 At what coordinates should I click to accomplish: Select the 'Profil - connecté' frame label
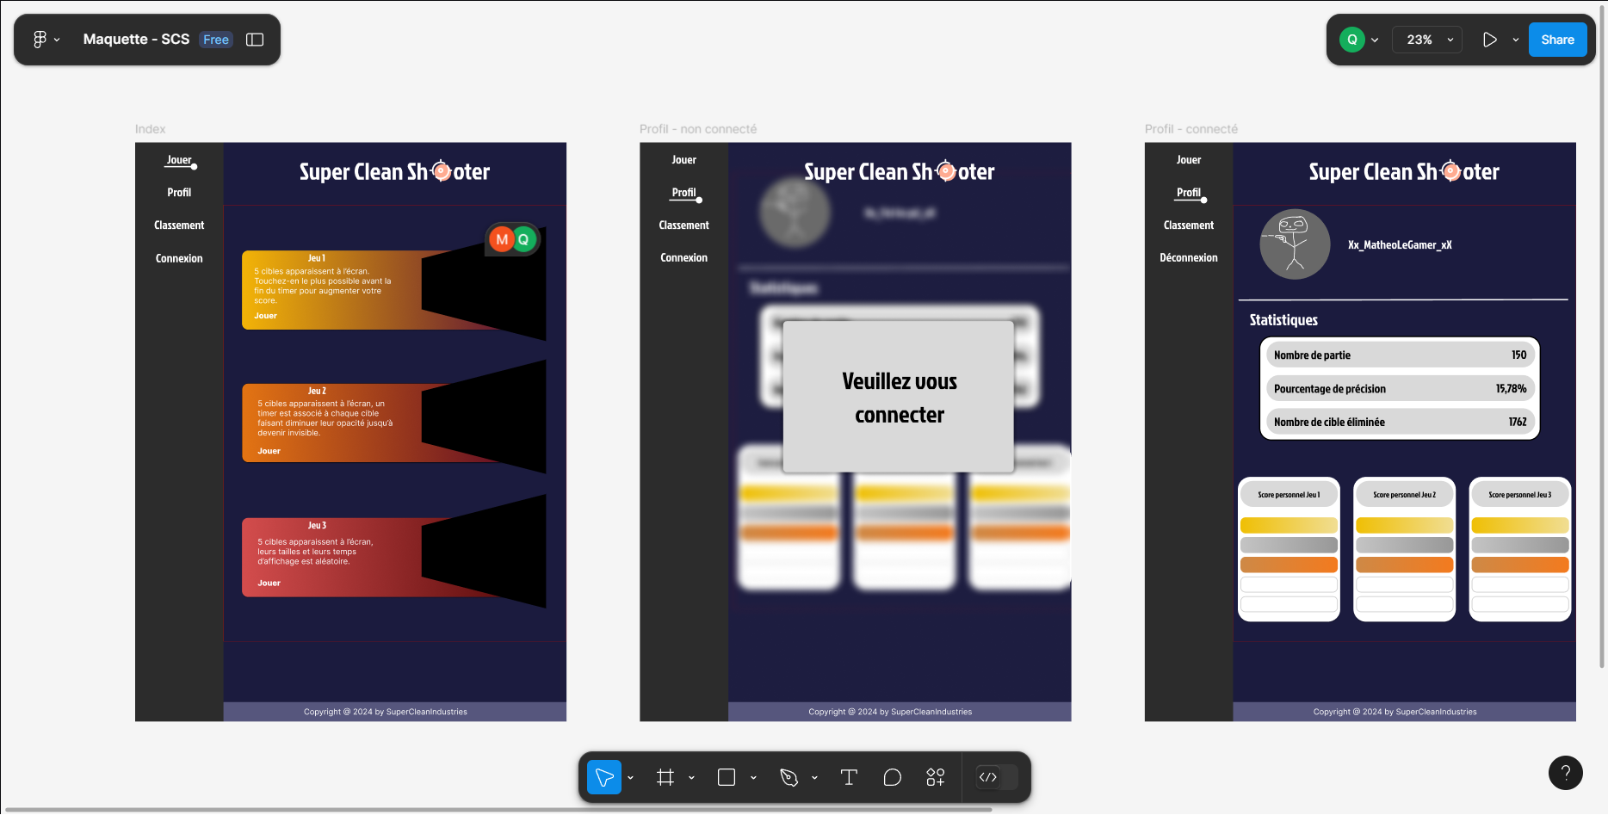click(x=1191, y=129)
